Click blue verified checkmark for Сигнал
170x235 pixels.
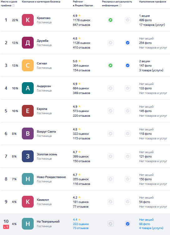pos(128,65)
